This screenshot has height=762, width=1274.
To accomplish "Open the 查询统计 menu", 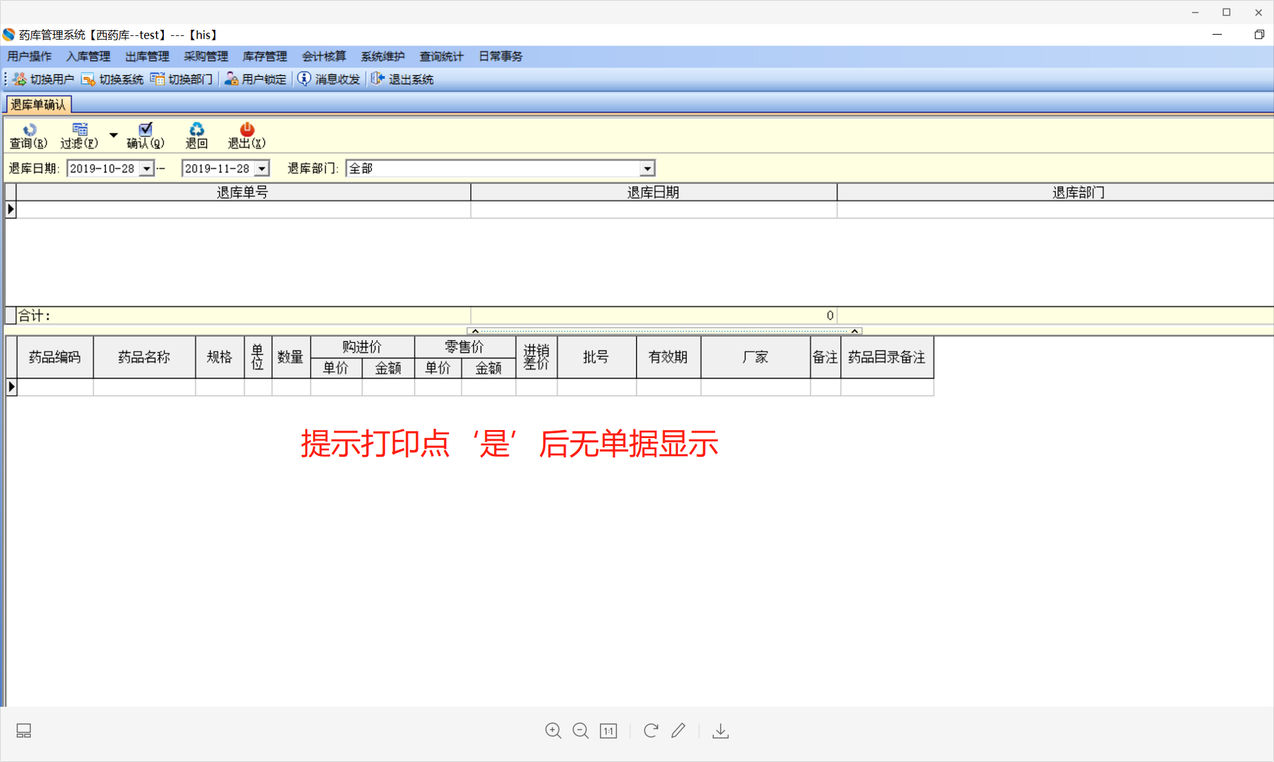I will click(441, 56).
